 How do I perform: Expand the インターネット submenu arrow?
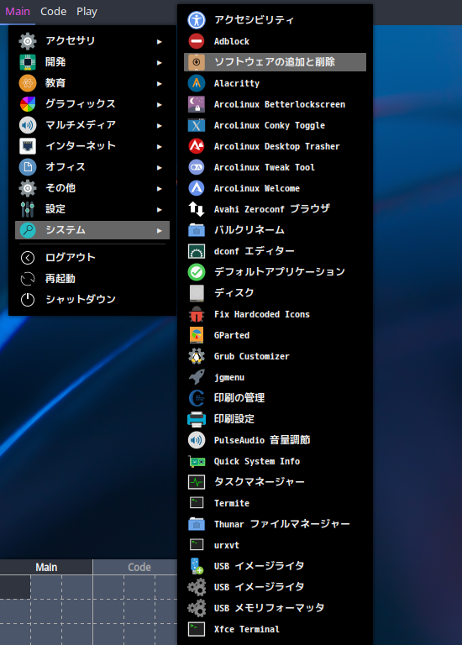coord(160,146)
